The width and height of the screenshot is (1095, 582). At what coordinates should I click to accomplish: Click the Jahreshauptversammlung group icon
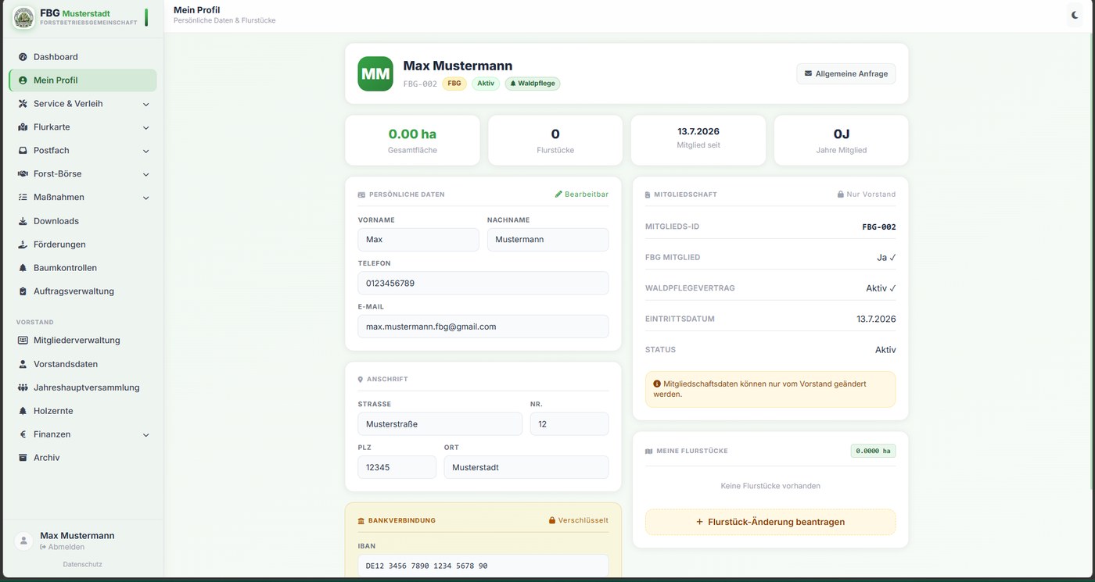23,387
